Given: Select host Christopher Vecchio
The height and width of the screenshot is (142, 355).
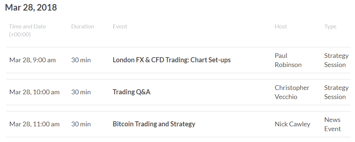Looking at the screenshot, I should (292, 92).
